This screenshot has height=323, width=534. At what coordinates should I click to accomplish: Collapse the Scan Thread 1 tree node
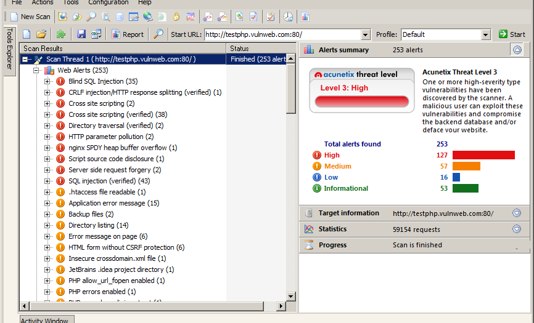tap(25, 59)
